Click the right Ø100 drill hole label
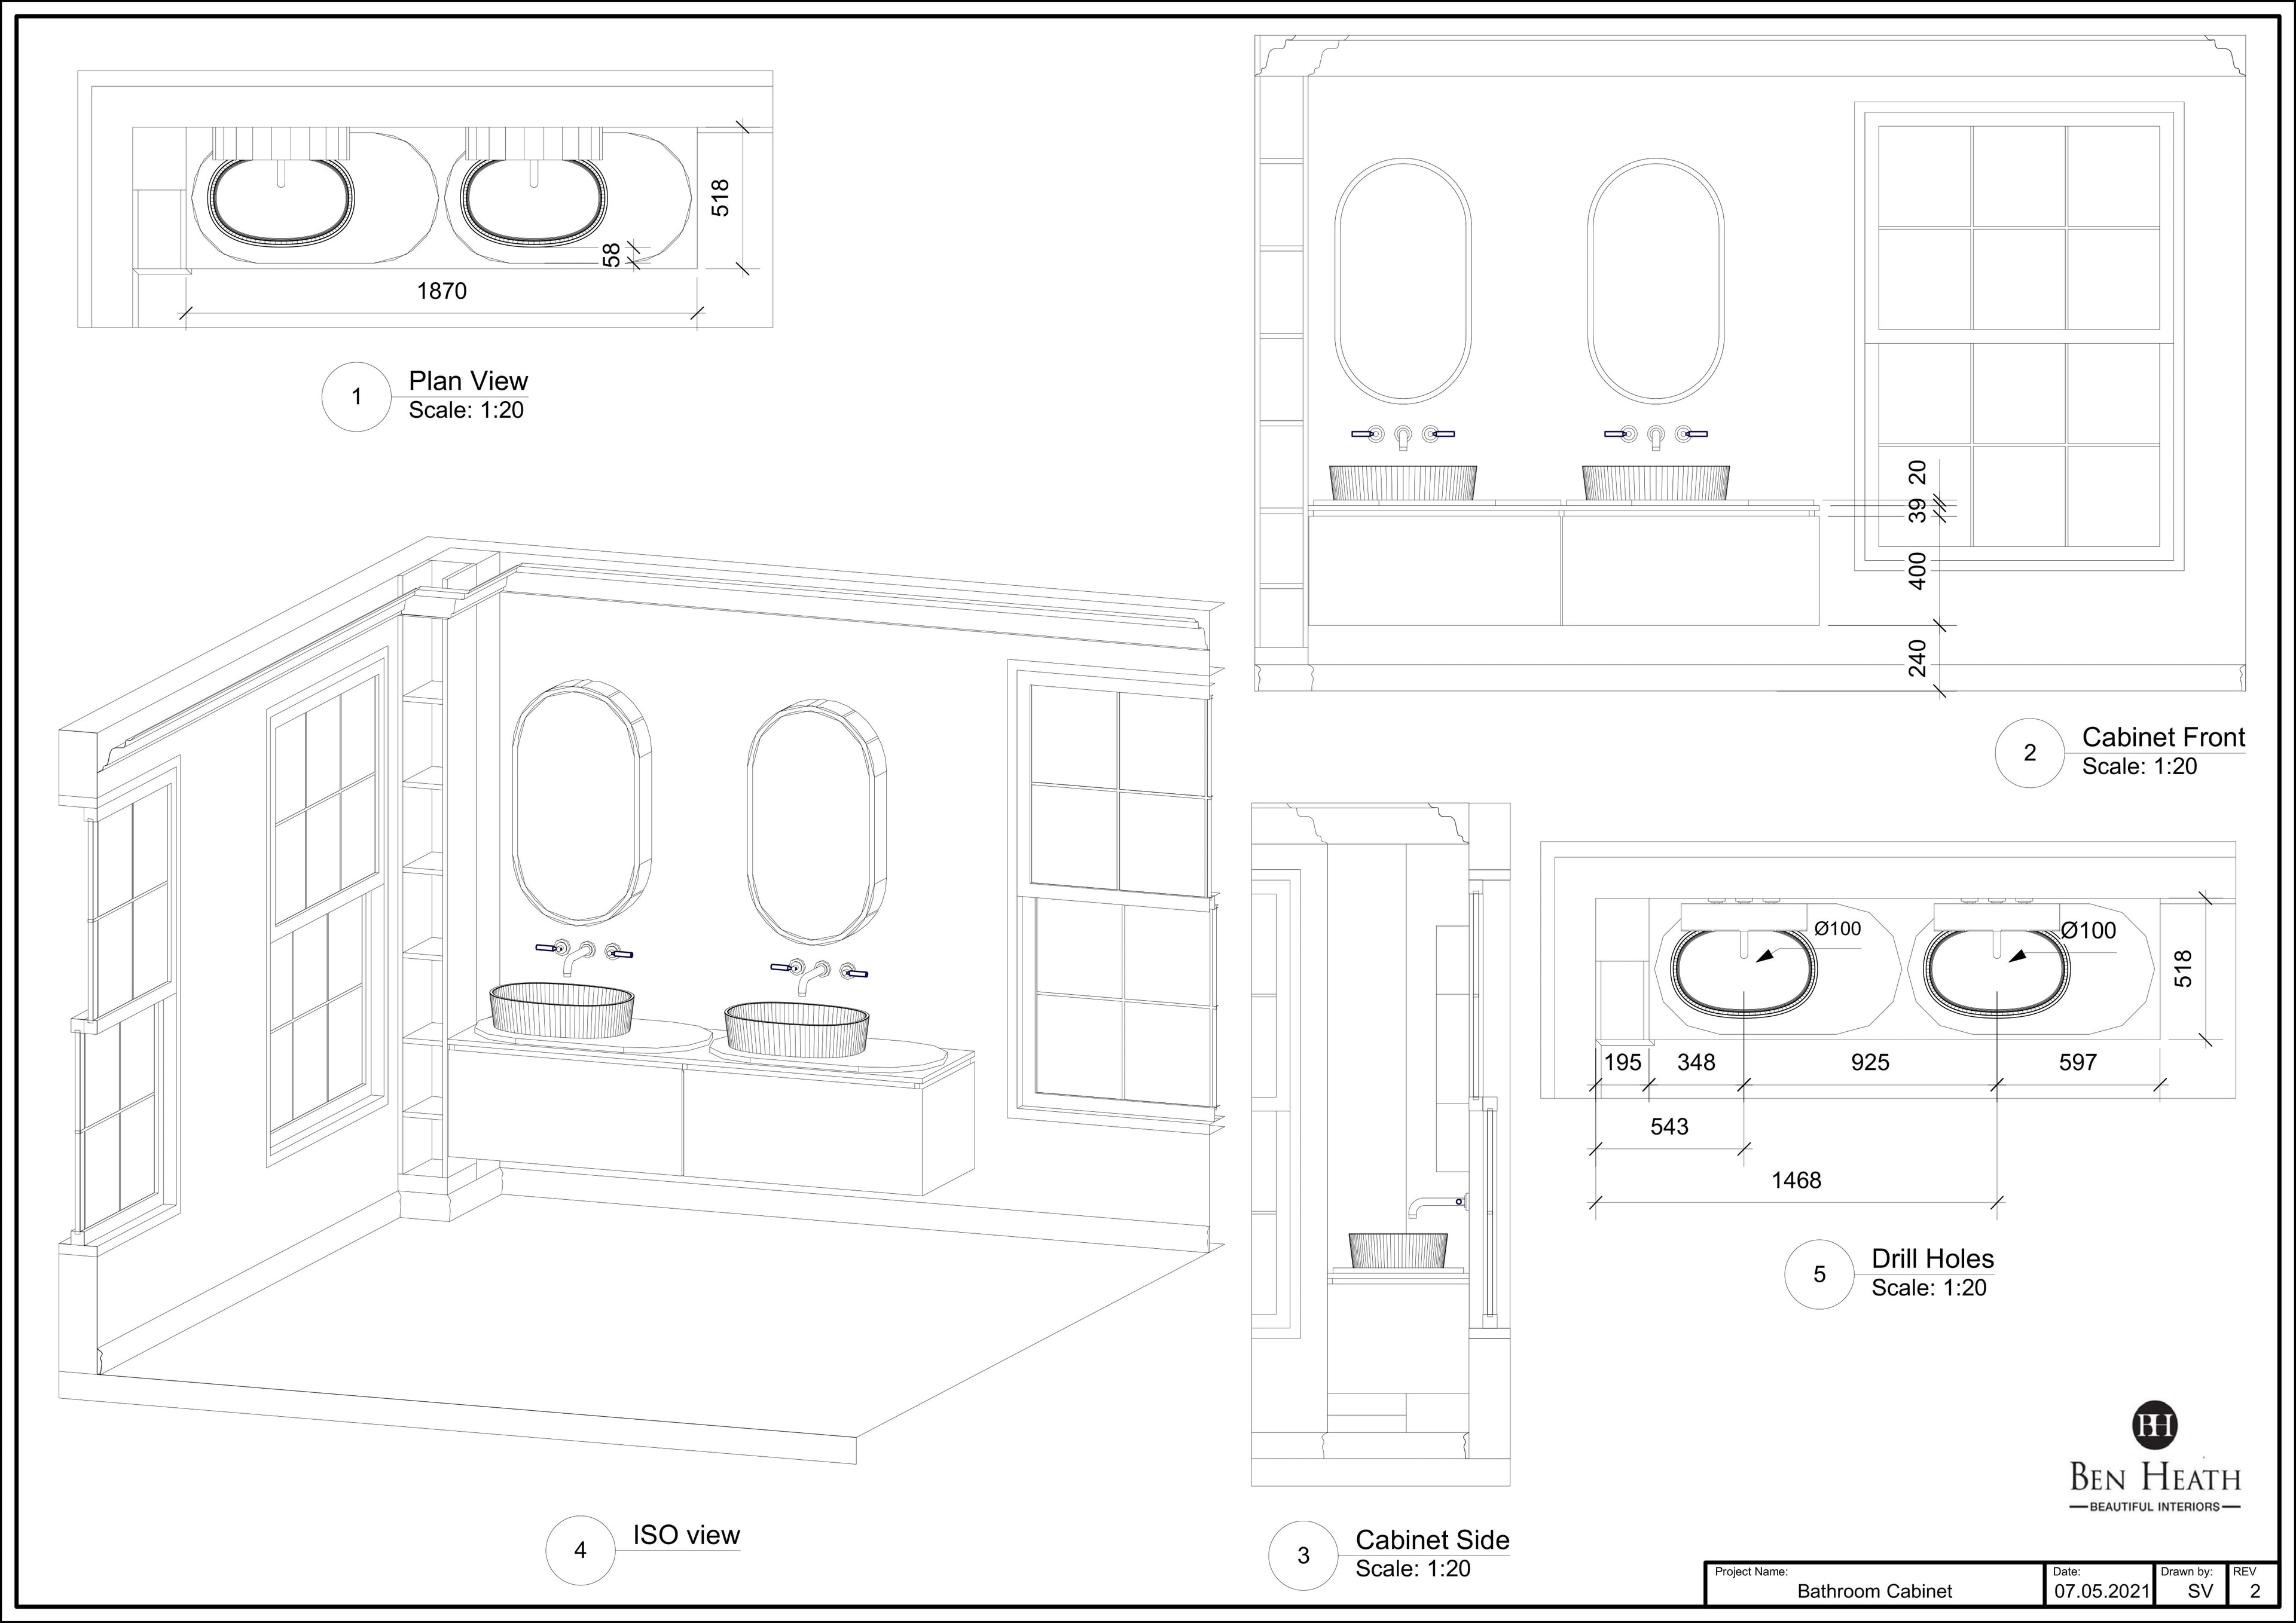 coord(2089,931)
